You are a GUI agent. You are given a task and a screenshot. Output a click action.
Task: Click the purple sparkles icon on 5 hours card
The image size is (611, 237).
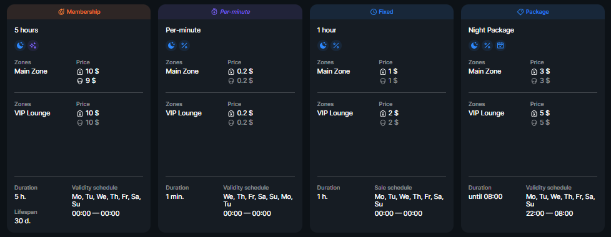coord(33,46)
